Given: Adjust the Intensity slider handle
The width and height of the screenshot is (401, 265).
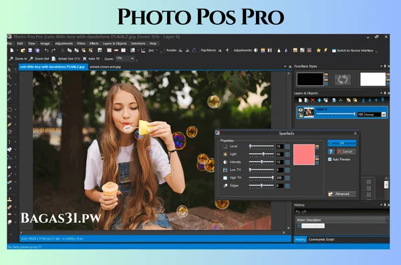Looking at the screenshot, I should click(261, 162).
